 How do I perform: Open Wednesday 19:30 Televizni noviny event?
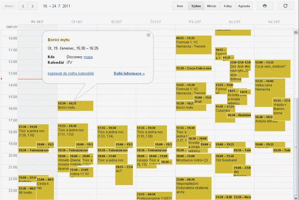tap(112, 151)
